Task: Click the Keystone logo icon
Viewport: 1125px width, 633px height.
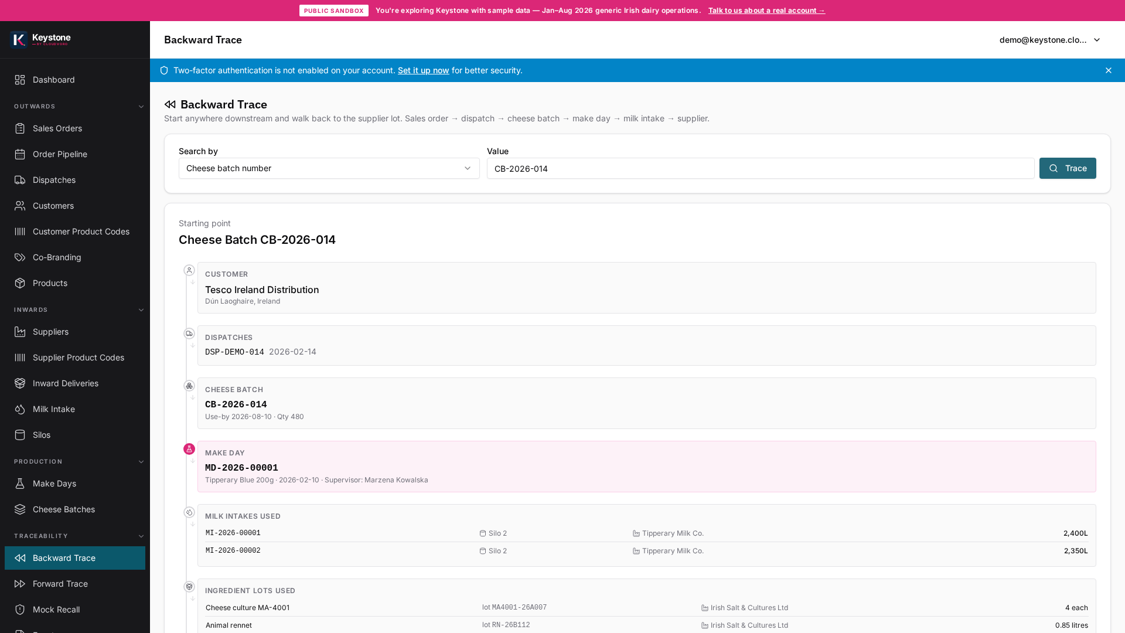Action: (x=19, y=39)
